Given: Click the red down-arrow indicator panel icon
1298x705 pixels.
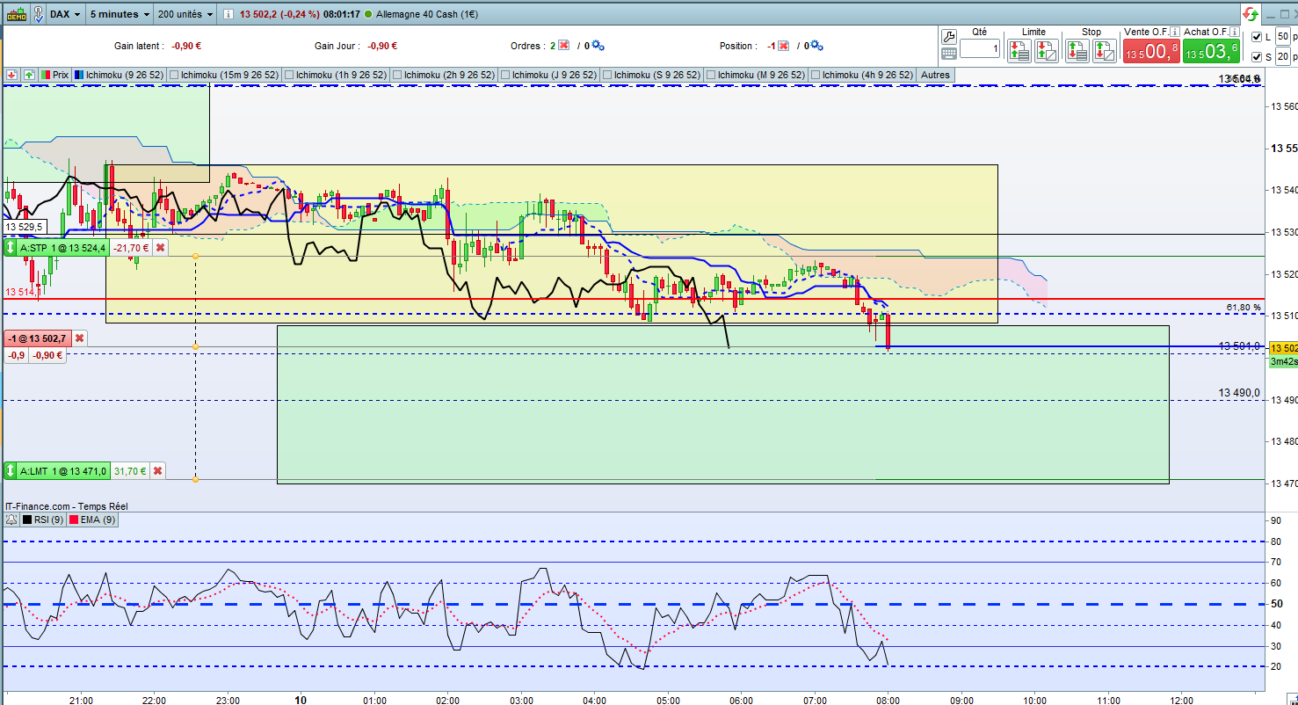Looking at the screenshot, I should tap(12, 75).
